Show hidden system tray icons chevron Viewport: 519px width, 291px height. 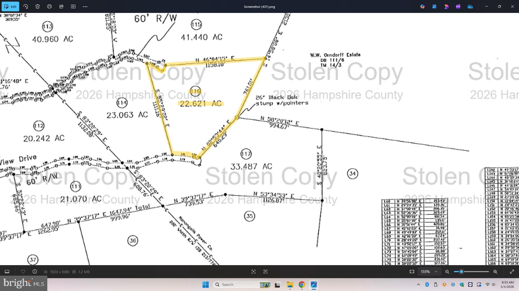(418, 285)
